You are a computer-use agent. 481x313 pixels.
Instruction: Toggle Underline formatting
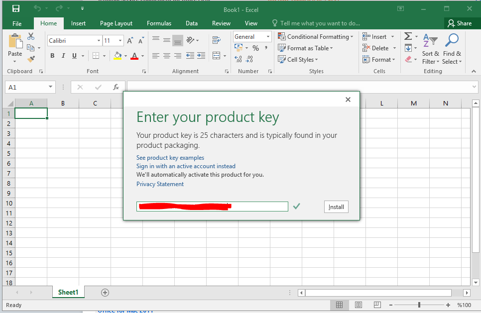(x=74, y=56)
